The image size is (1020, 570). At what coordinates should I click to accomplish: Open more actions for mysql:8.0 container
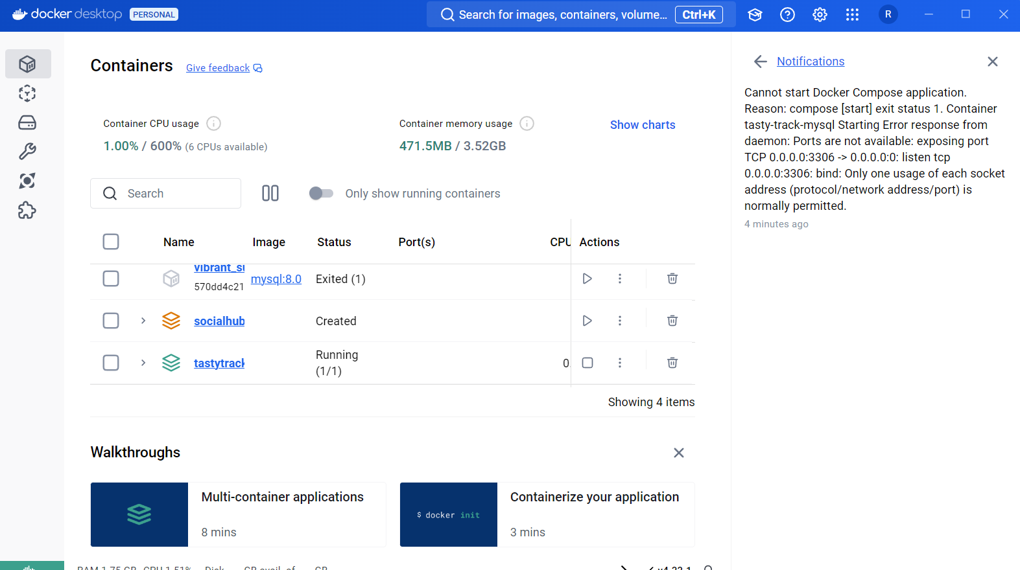pos(620,279)
